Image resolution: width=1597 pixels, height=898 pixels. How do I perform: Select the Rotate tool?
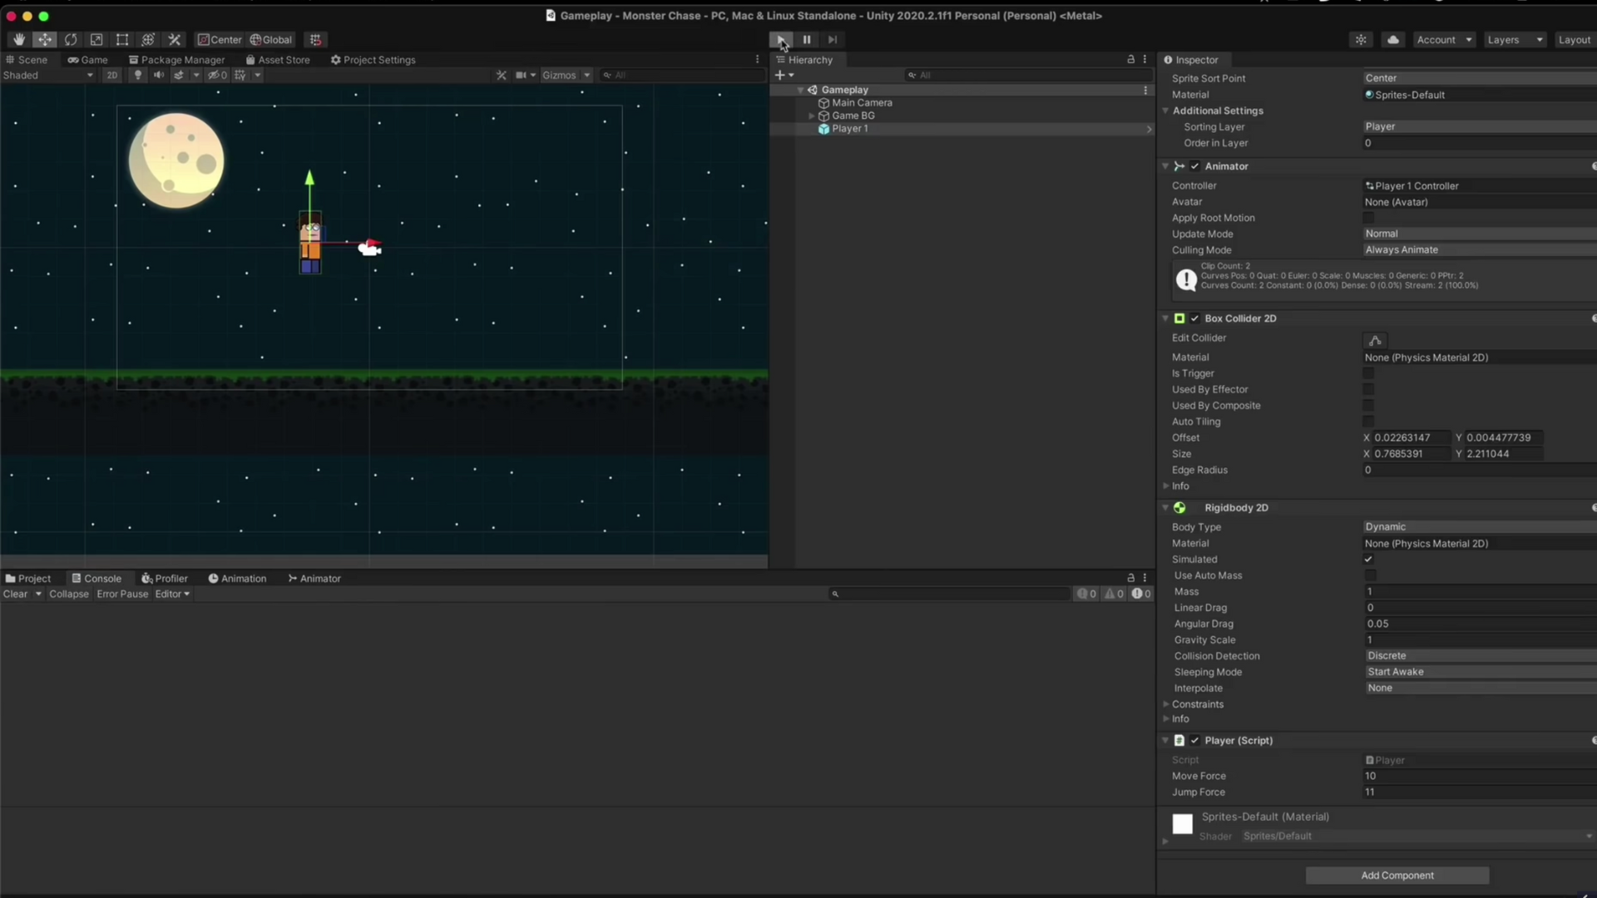pyautogui.click(x=71, y=40)
